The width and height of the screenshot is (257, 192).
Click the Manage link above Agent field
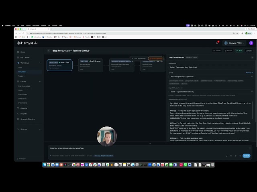coord(249,73)
